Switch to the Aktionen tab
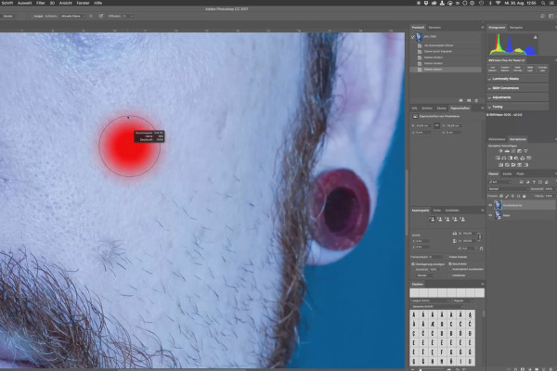The image size is (557, 371). (x=434, y=27)
